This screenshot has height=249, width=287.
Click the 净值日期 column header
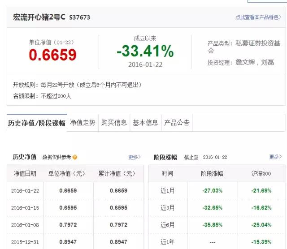[25, 173]
